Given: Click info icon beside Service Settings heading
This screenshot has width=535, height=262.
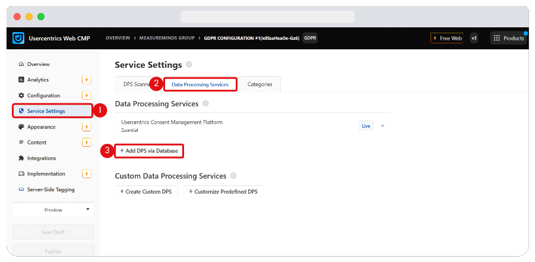Looking at the screenshot, I should tap(189, 65).
